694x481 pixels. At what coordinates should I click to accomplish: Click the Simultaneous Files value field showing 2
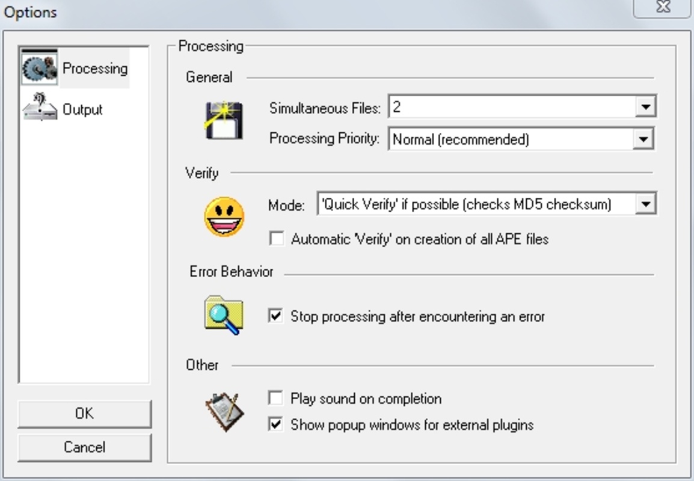[522, 106]
